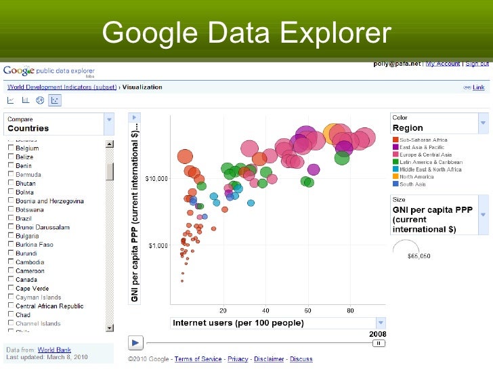Click the country list scrollbar thumb
The image size is (493, 370).
pyautogui.click(x=110, y=171)
